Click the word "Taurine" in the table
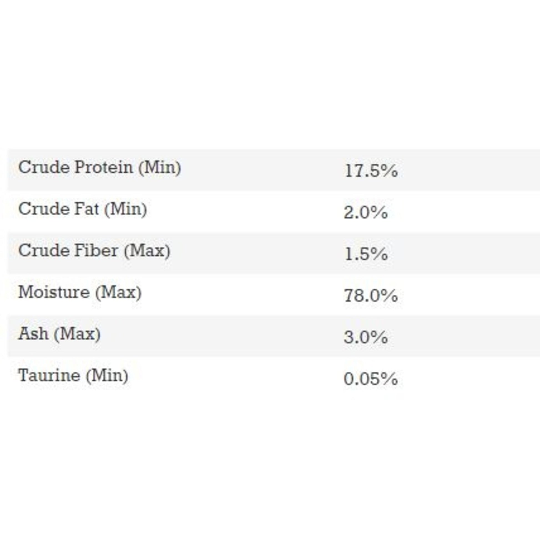The height and width of the screenshot is (540, 540). coord(49,375)
